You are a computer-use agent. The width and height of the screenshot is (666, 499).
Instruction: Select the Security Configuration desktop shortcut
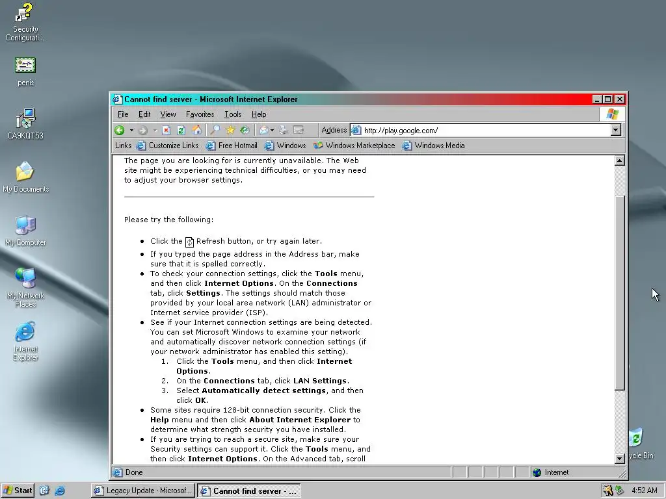[x=25, y=22]
